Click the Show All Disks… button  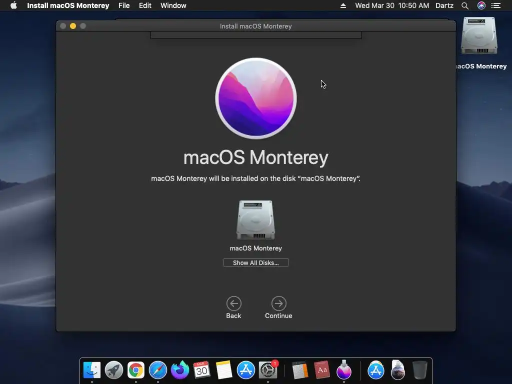255,262
